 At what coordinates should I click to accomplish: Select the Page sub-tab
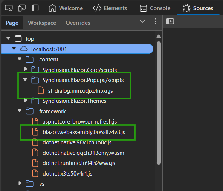click(12, 23)
